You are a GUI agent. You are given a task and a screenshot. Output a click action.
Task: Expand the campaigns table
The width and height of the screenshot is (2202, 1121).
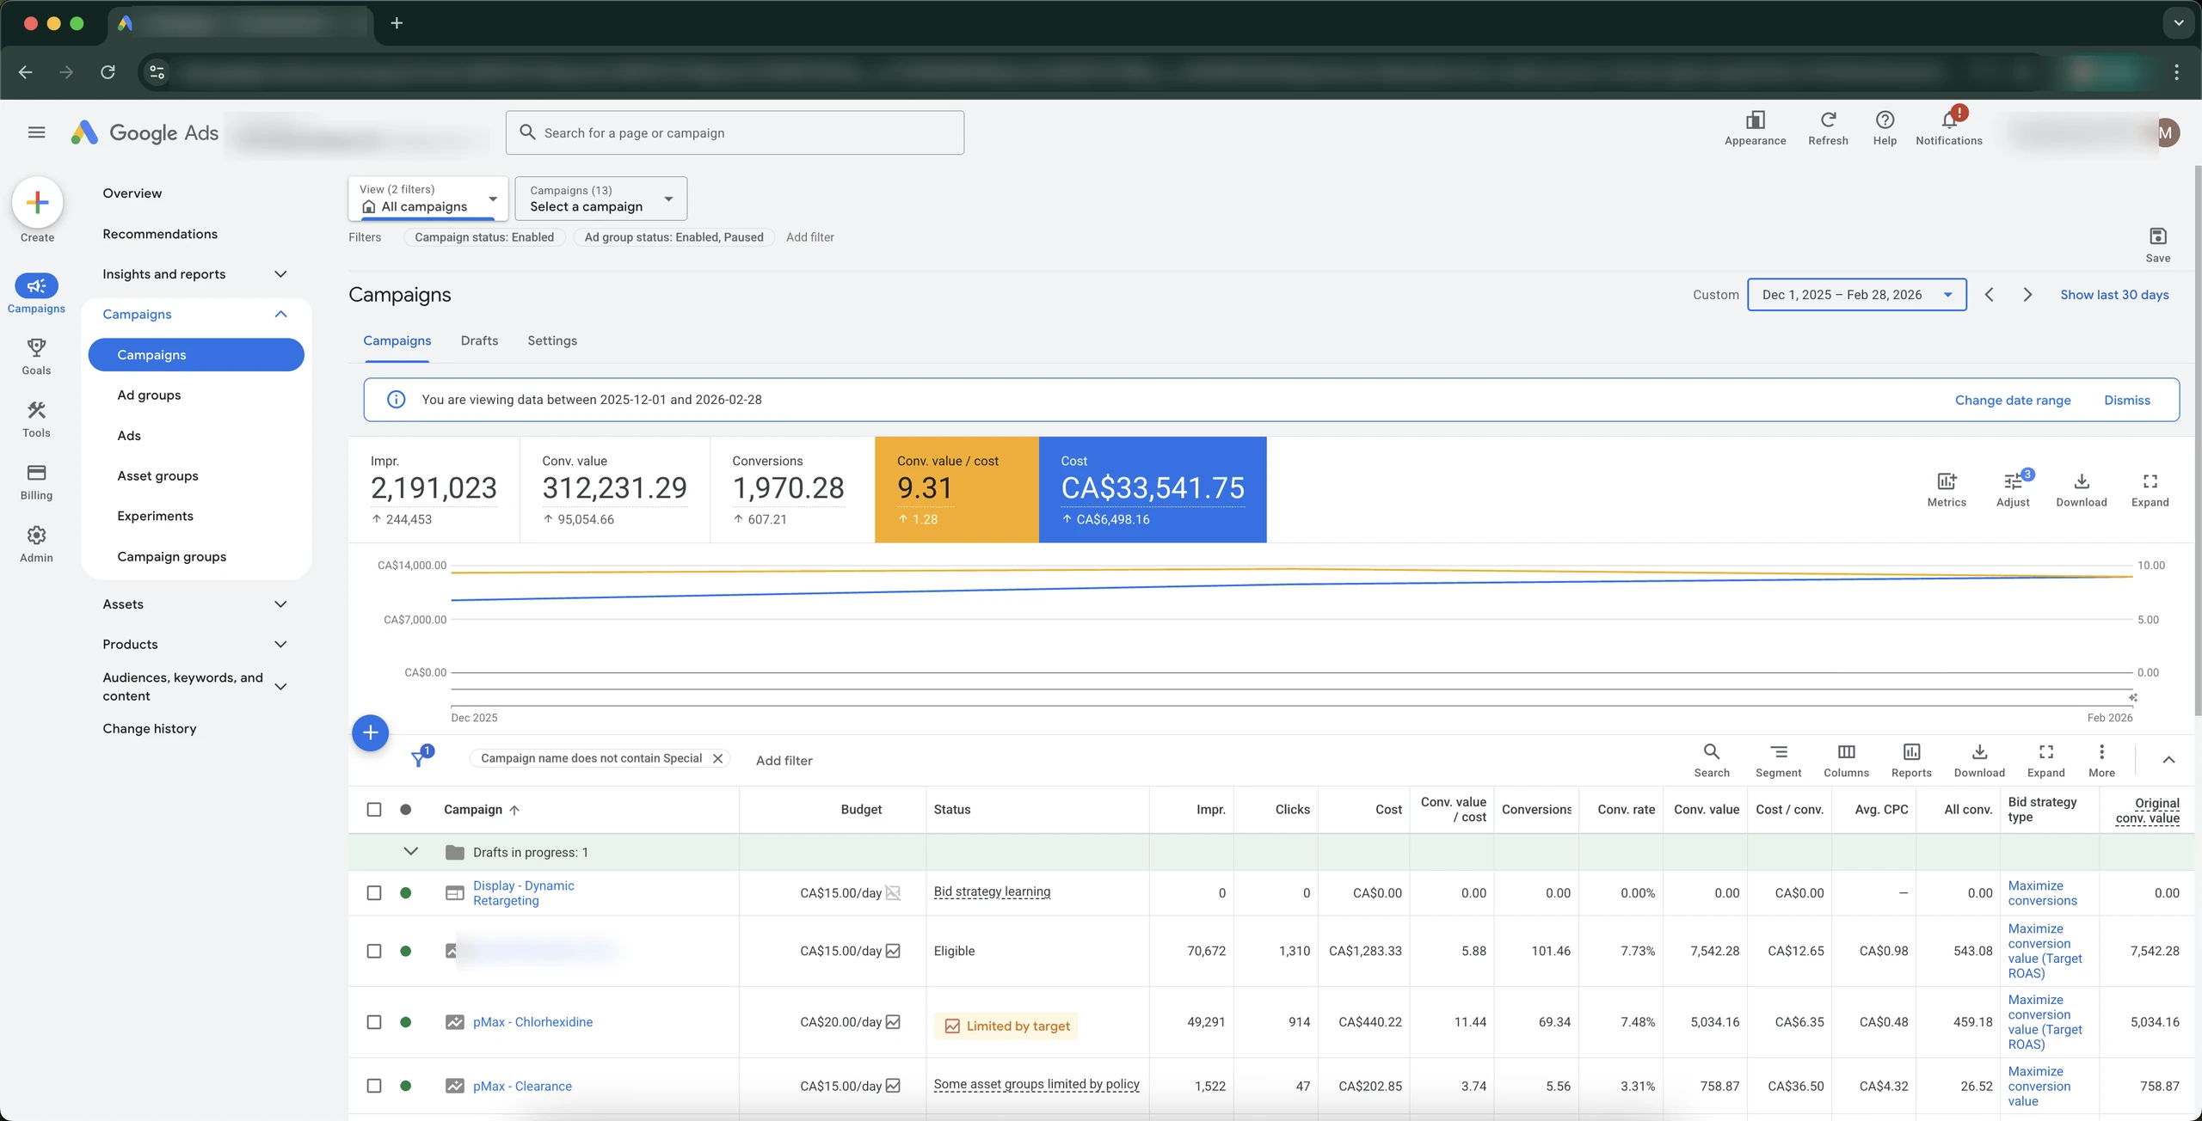(2045, 761)
